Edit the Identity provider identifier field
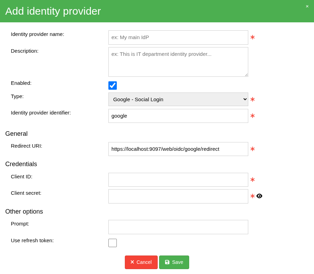314x274 pixels. click(178, 116)
